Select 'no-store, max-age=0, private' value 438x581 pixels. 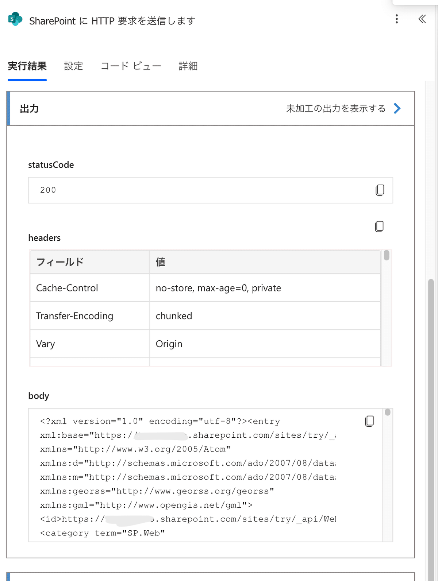tap(265, 288)
